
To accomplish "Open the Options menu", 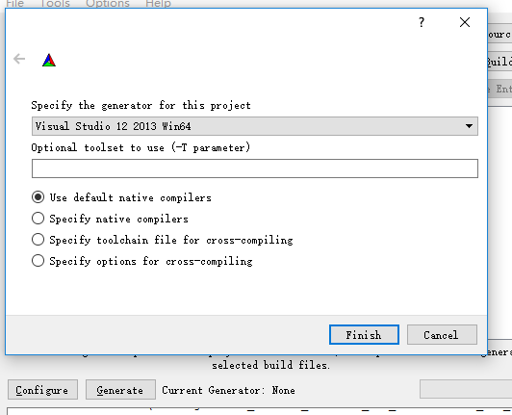I will [108, 4].
